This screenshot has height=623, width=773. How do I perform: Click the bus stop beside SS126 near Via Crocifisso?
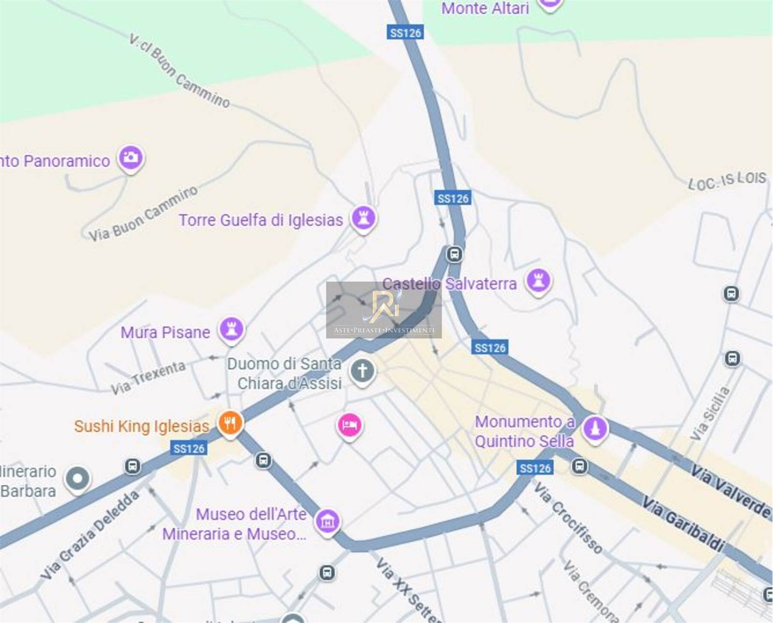[x=580, y=466]
